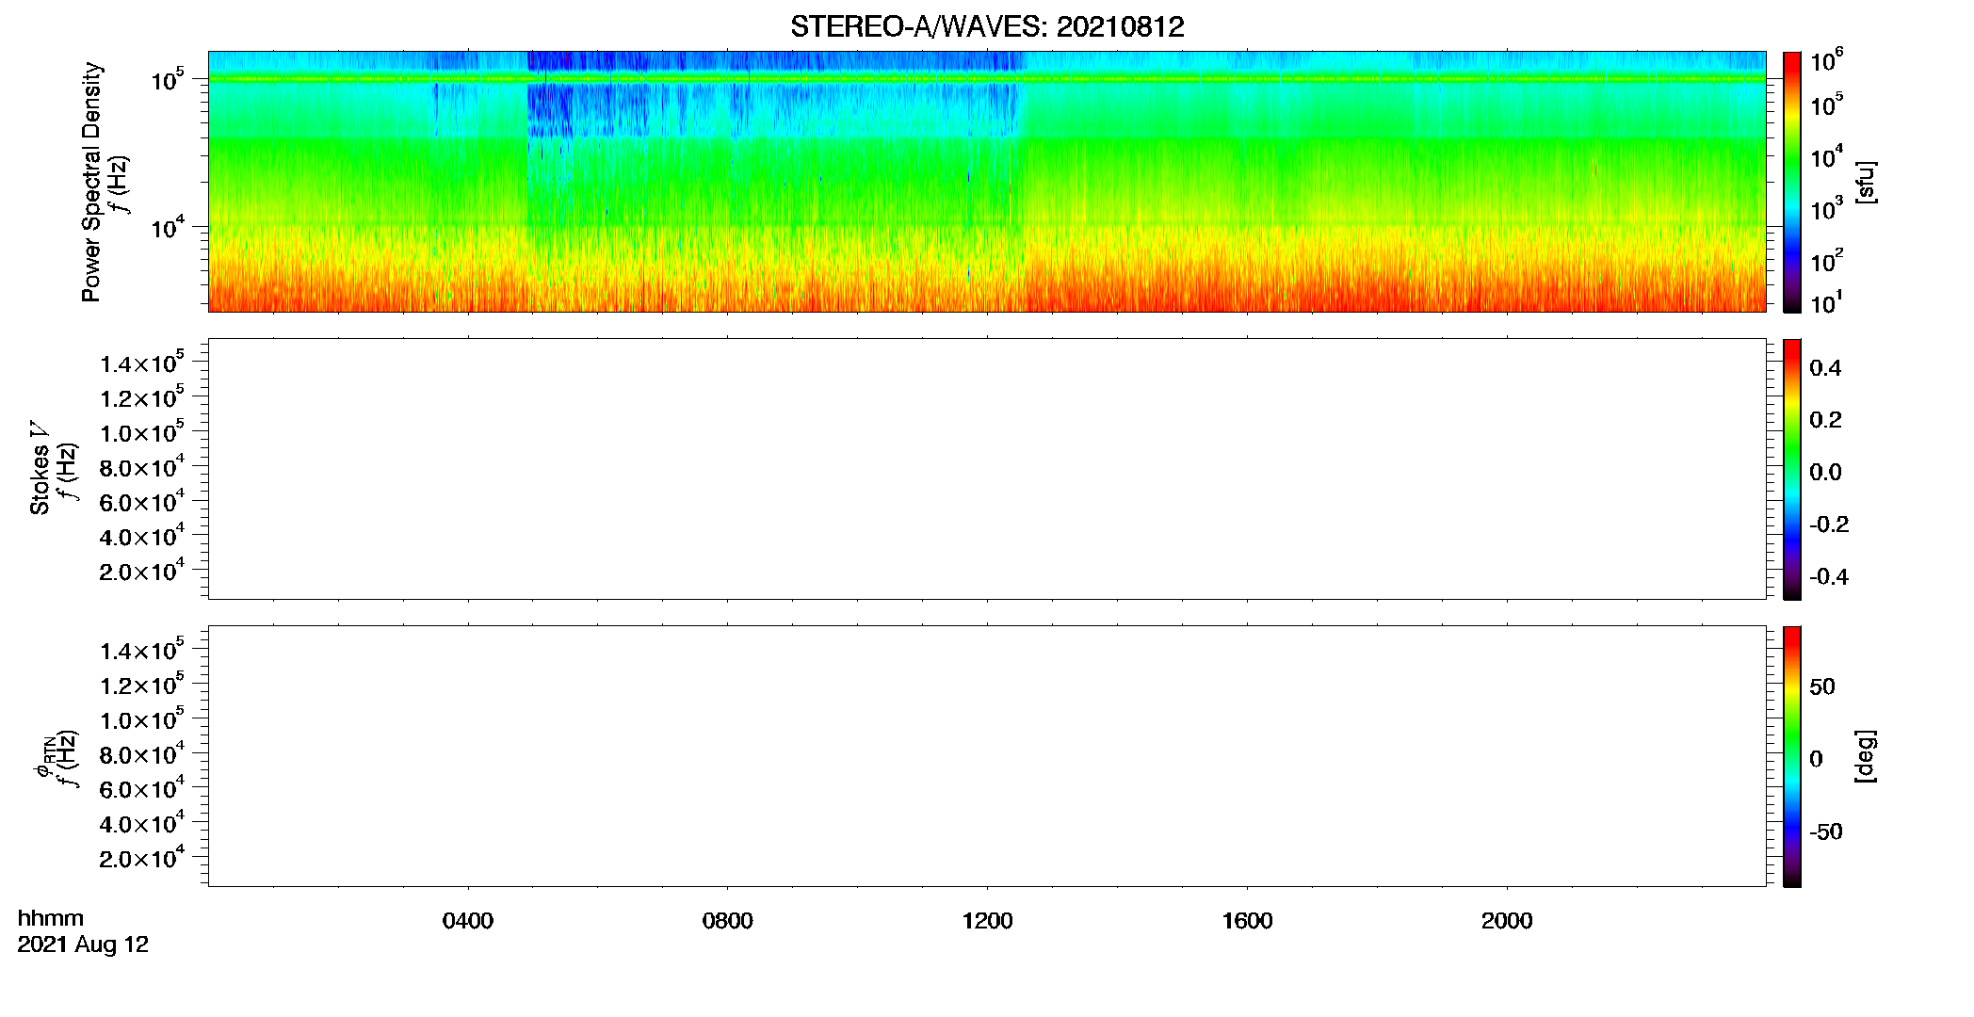
Task: Click the 1600 time tick label
Action: pyautogui.click(x=1247, y=921)
